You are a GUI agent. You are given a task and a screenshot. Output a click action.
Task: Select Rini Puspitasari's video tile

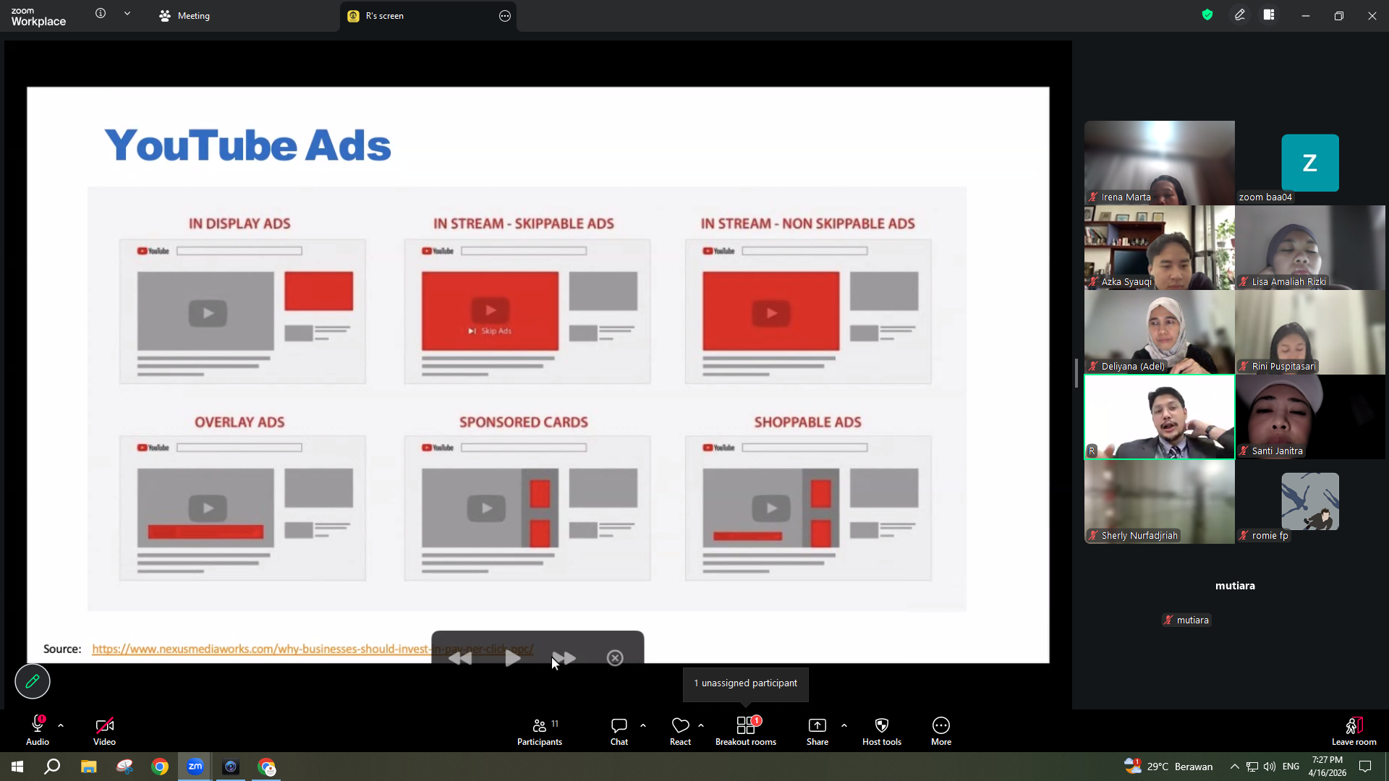1310,332
